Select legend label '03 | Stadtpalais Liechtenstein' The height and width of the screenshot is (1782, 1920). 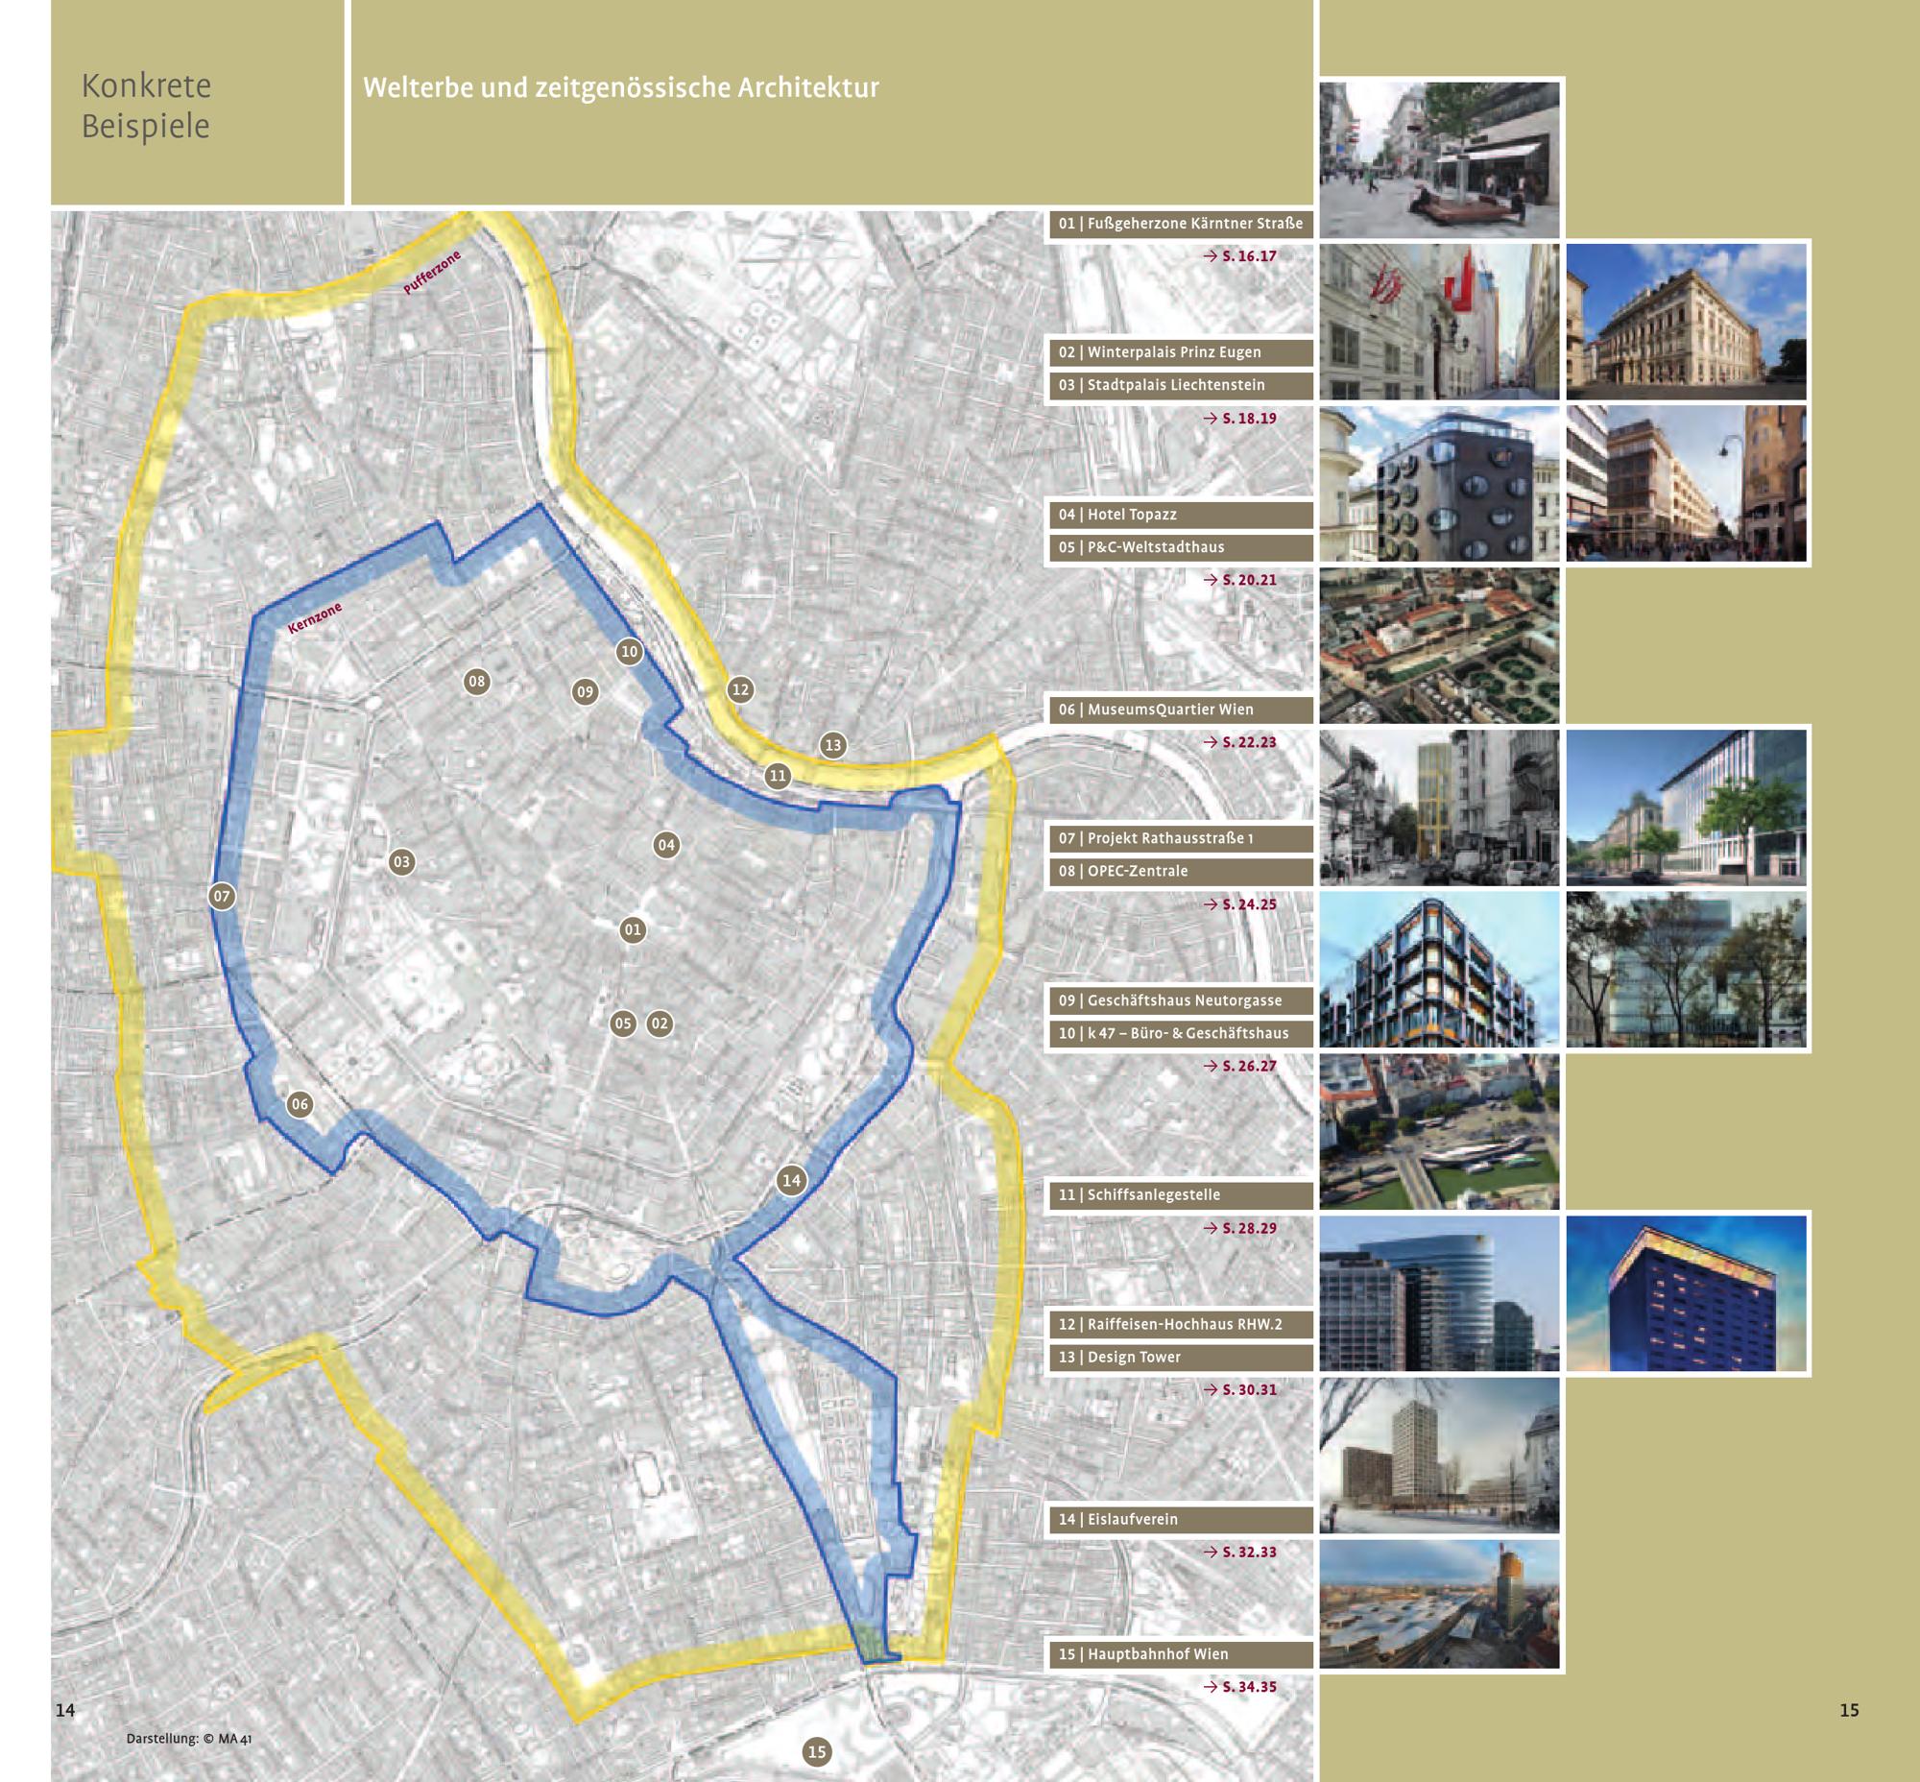1181,385
